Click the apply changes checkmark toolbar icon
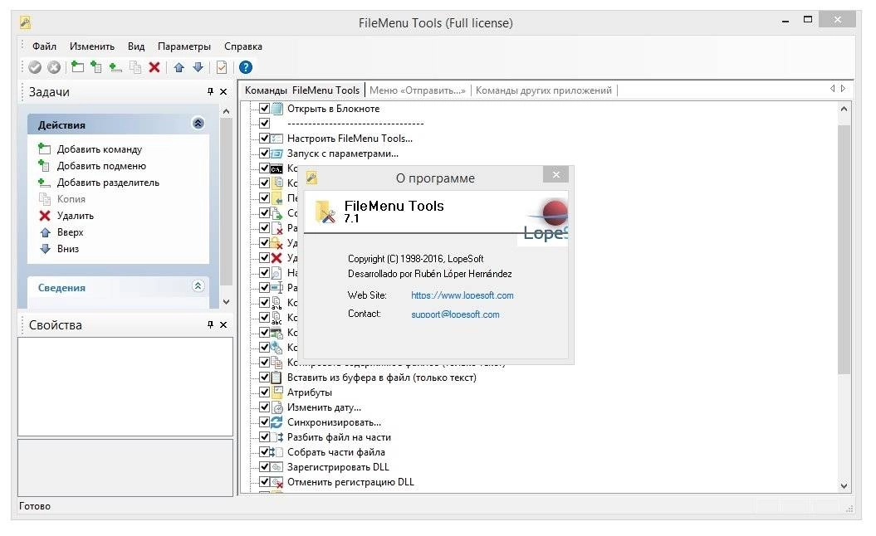The image size is (876, 536). pyautogui.click(x=35, y=67)
